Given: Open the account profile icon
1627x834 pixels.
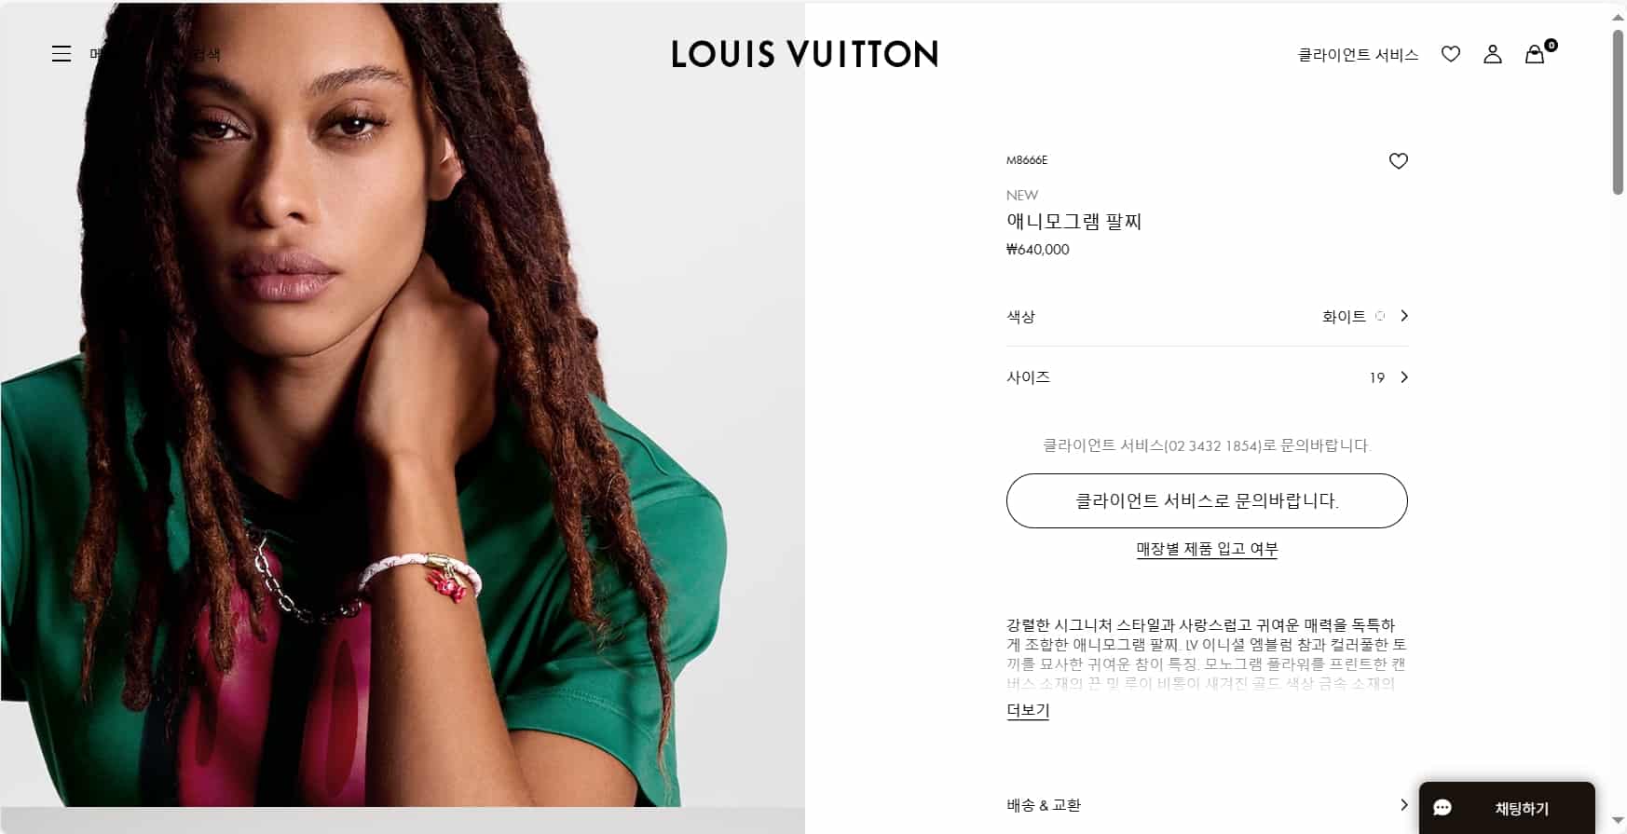Looking at the screenshot, I should pyautogui.click(x=1493, y=54).
